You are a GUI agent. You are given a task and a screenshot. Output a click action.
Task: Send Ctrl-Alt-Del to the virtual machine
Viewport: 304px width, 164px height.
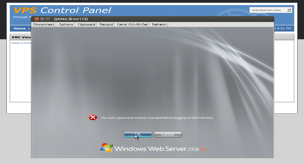(133, 25)
